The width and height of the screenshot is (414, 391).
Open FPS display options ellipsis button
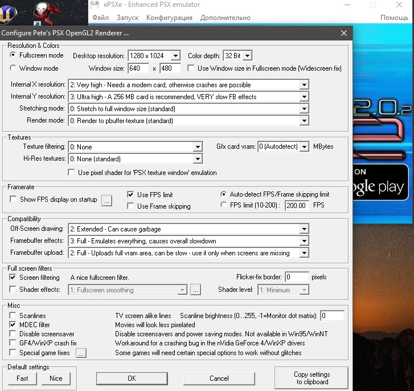[106, 201]
